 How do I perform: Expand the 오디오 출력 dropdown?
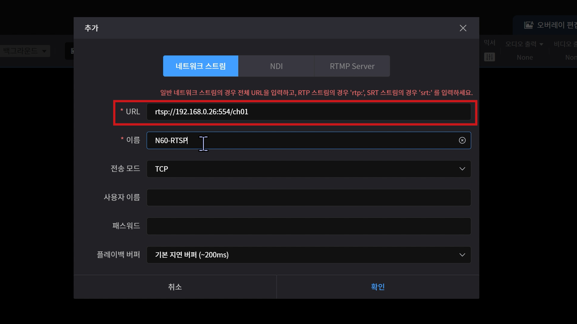(524, 44)
